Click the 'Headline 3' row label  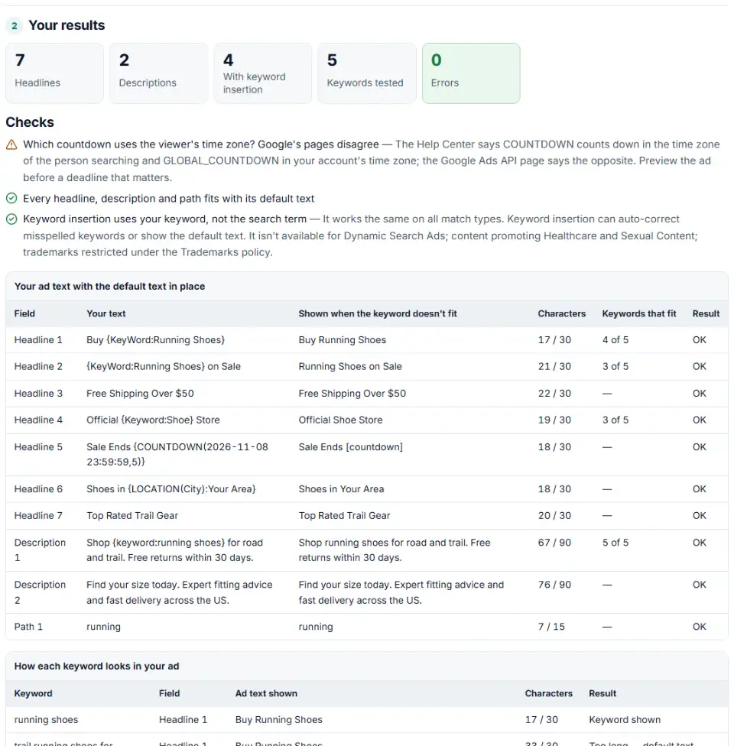[38, 394]
